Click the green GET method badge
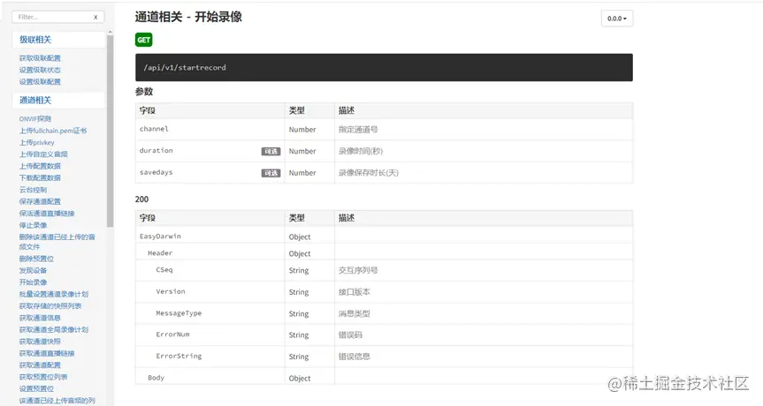The width and height of the screenshot is (763, 406). [x=143, y=40]
